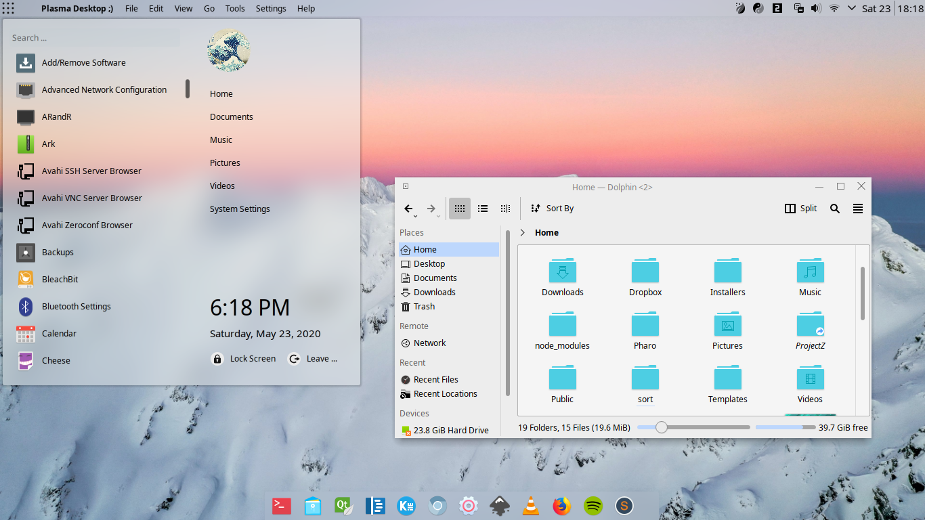Select the 23.8 GiB Hard Drive device

click(449, 430)
